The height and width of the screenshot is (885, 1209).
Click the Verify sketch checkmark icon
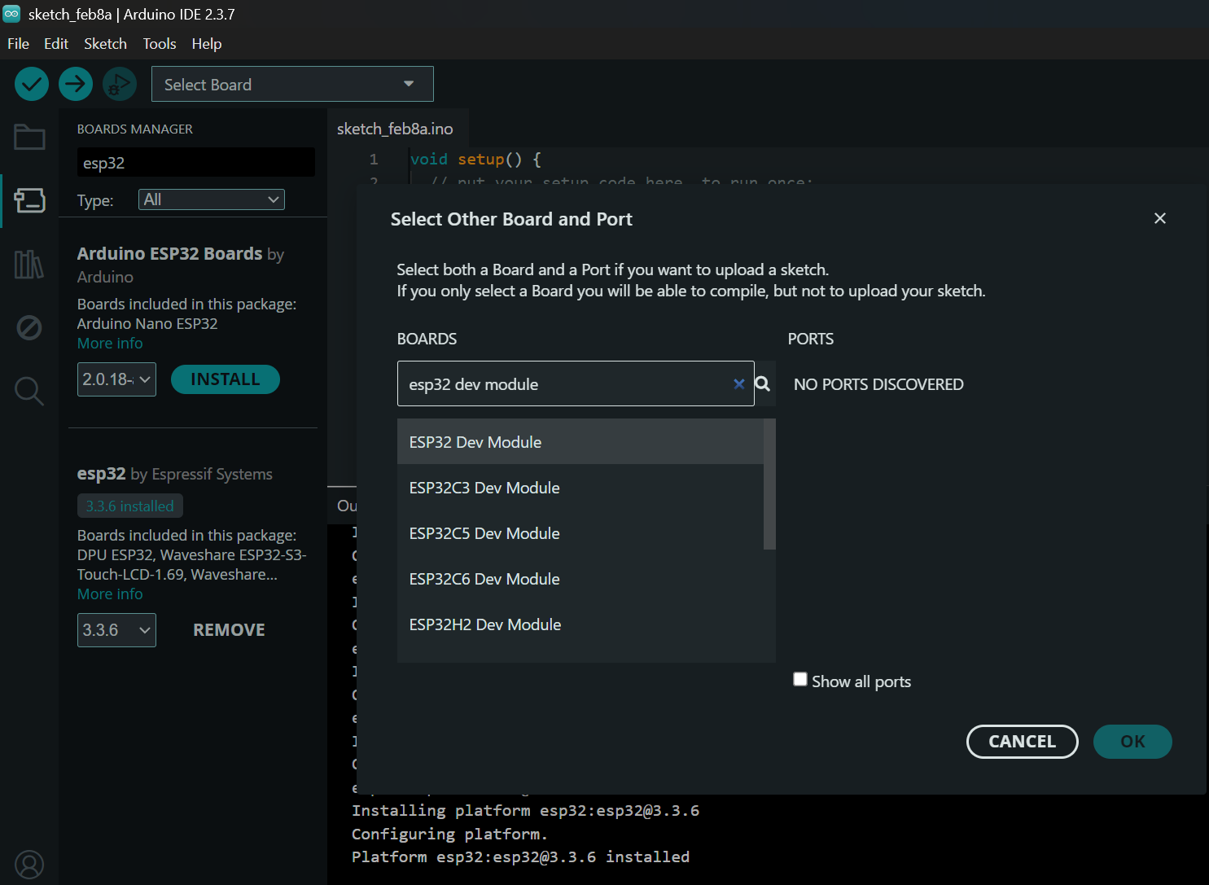click(x=32, y=84)
